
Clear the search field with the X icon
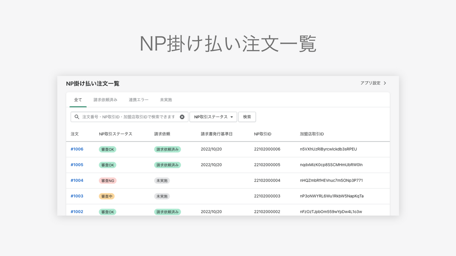tap(182, 117)
